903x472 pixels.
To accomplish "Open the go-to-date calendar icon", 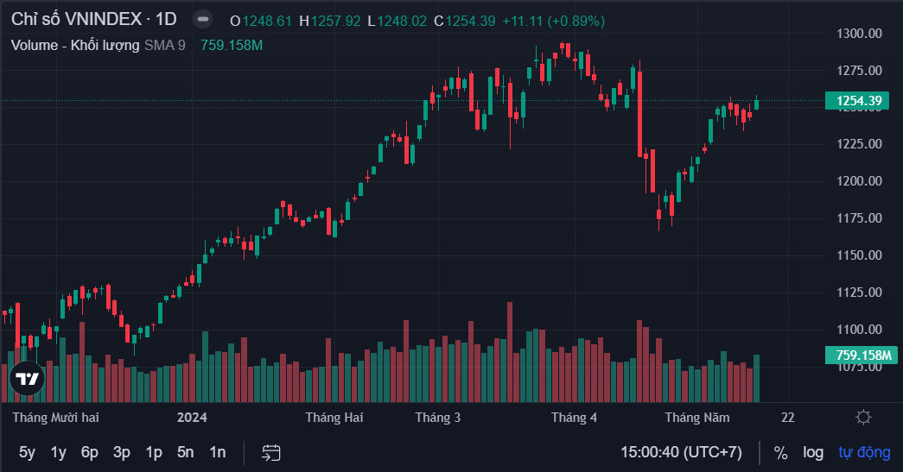I will click(x=270, y=452).
